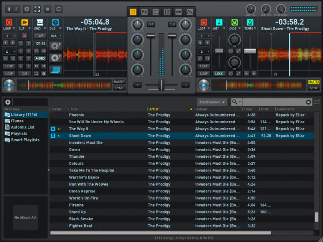Click deck B SYNC button

click(314, 88)
